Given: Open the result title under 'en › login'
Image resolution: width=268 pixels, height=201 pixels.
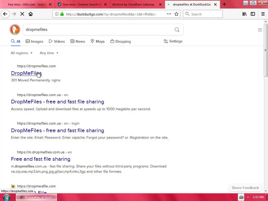Looking at the screenshot, I should pos(57,130).
